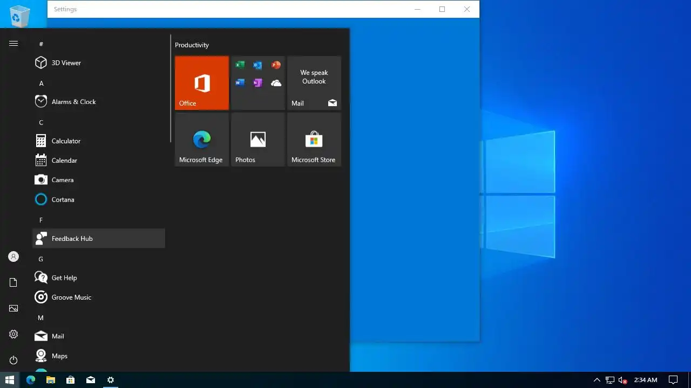Launch Groove Music
691x388 pixels.
point(99,297)
